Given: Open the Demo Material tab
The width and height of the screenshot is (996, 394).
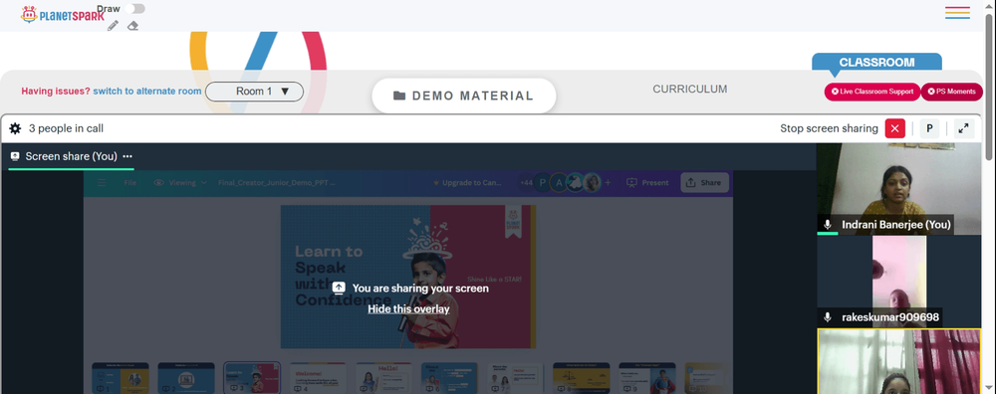Looking at the screenshot, I should click(464, 96).
